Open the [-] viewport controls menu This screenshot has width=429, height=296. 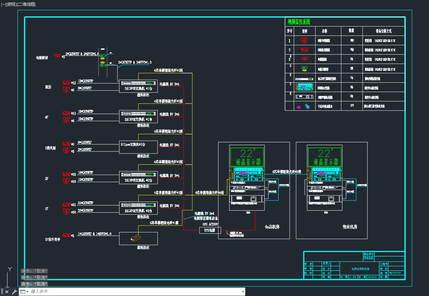tap(4, 4)
